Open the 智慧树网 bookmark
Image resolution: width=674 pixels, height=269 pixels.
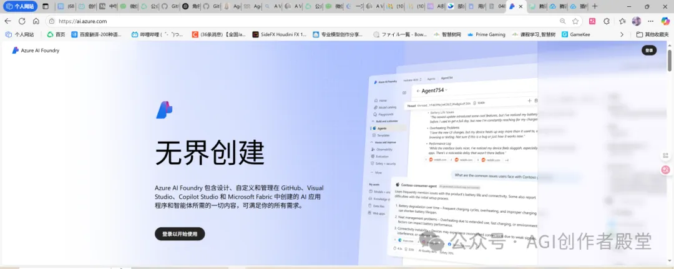click(x=447, y=34)
